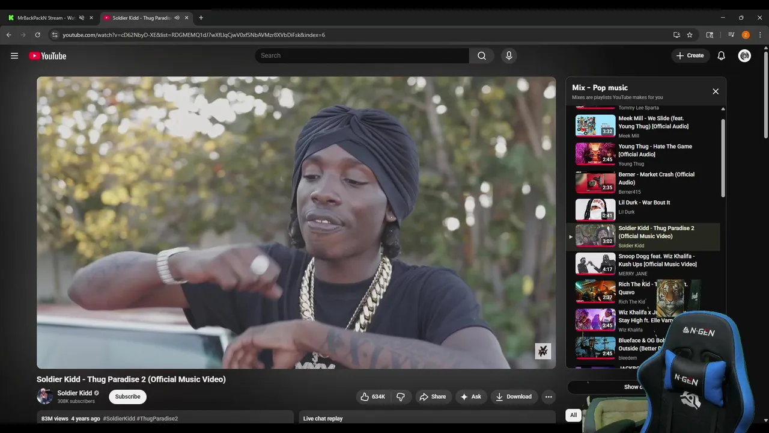
Task: Focus the YouTube search field
Action: point(362,56)
